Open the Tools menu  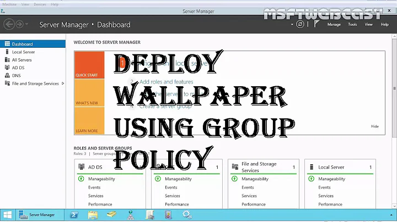(x=352, y=25)
